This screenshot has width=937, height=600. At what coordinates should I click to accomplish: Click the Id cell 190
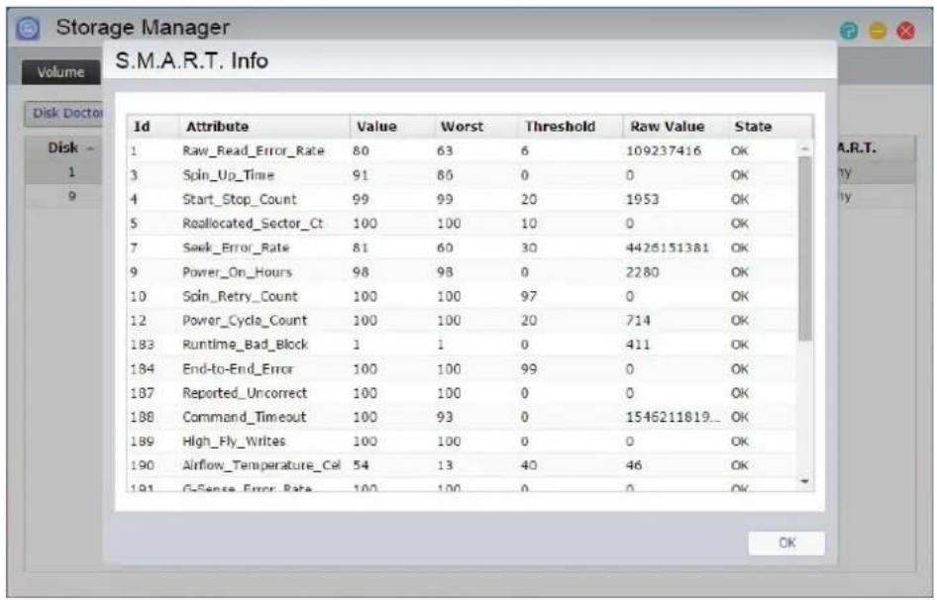click(143, 465)
